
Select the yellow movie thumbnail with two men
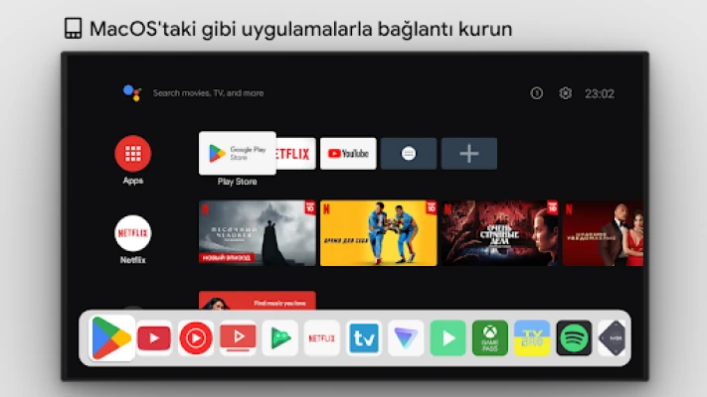tap(379, 233)
